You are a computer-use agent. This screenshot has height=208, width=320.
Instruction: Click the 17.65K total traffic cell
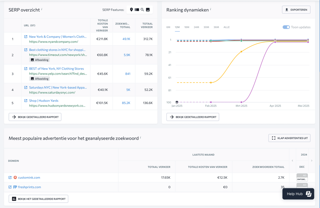[x=166, y=178]
